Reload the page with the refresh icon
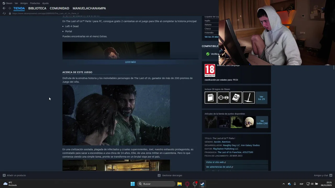 pyautogui.click(x=4, y=13)
